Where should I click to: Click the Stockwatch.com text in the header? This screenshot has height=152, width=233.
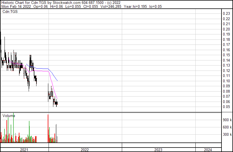[x=68, y=3]
